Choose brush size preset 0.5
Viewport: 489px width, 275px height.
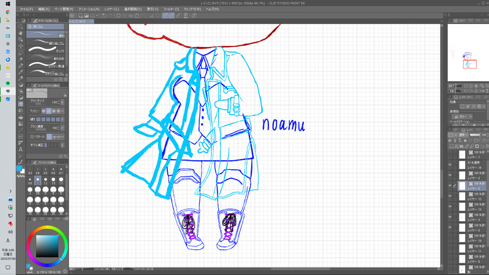point(45,170)
